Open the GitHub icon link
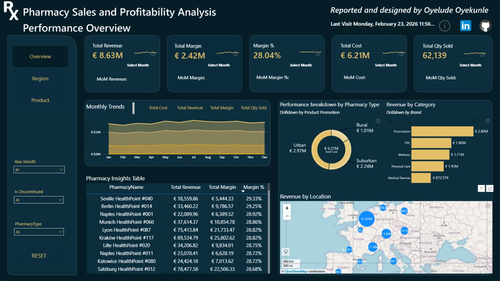 click(x=485, y=26)
